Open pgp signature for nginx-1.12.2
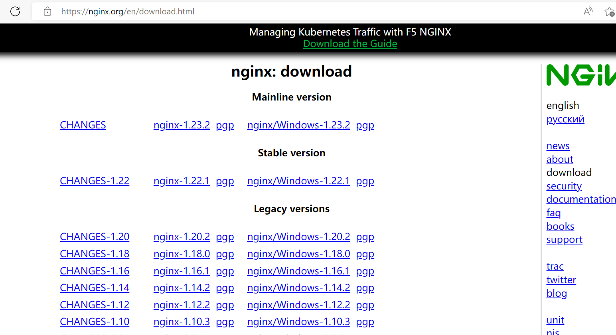The width and height of the screenshot is (616, 335). click(225, 305)
